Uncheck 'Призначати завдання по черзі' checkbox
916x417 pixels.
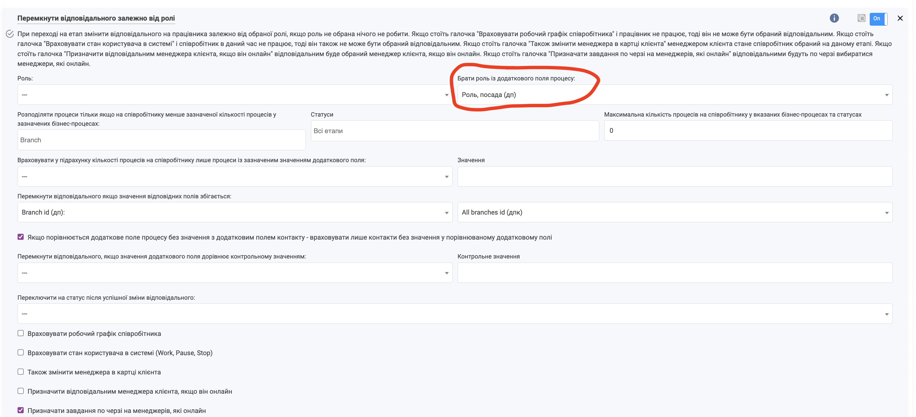tap(21, 410)
